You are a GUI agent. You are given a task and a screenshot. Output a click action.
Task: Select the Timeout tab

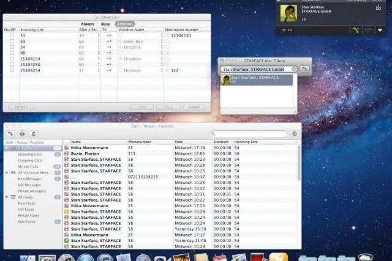pyautogui.click(x=125, y=24)
